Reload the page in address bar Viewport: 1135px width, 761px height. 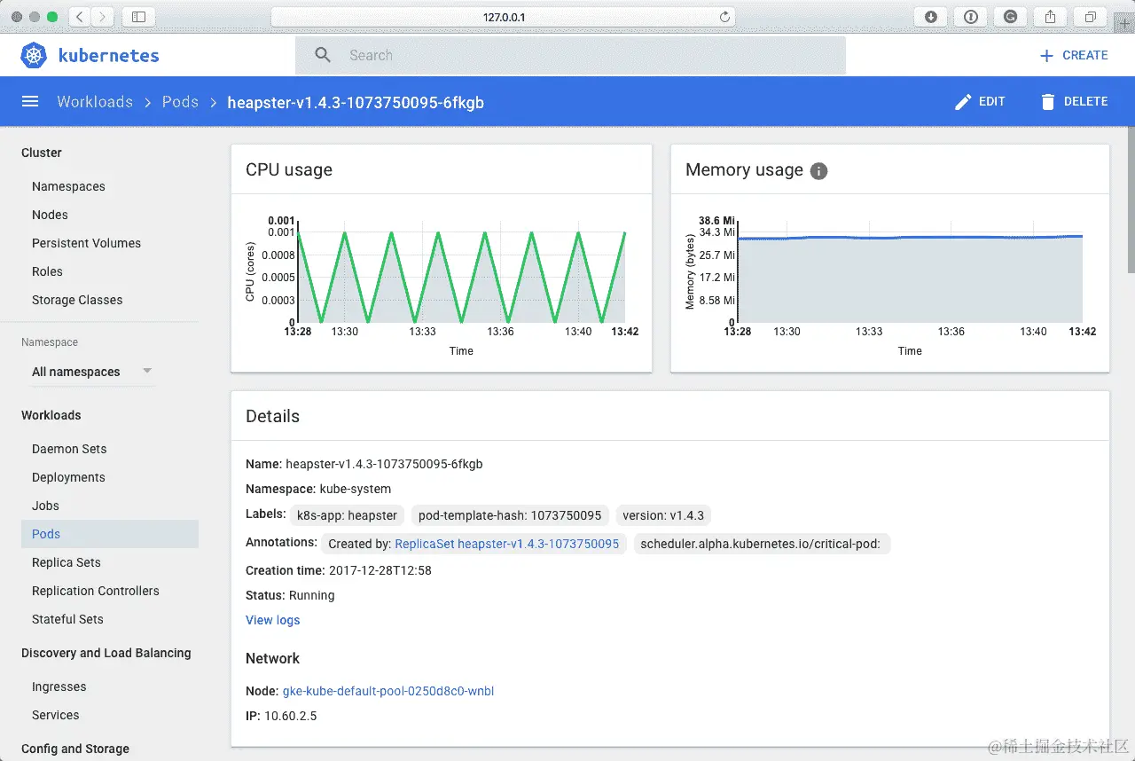click(x=724, y=17)
